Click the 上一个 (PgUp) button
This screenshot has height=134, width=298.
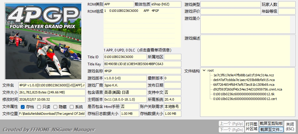pyautogui.click(x=231, y=123)
